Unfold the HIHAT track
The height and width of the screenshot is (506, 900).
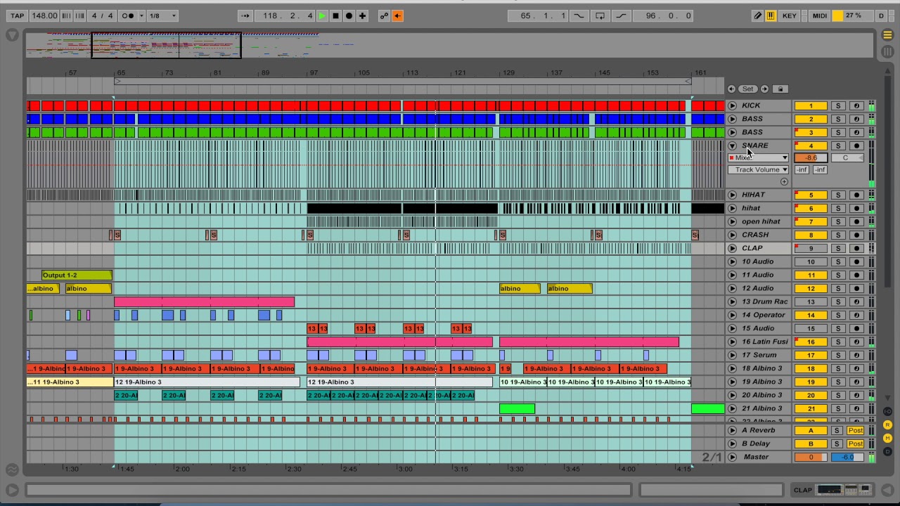(732, 195)
